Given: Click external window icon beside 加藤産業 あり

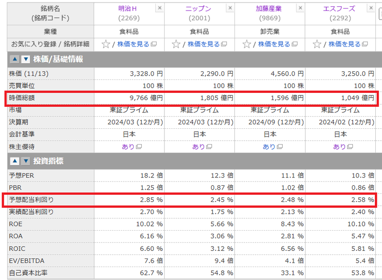Looking at the screenshot, I should tap(280, 147).
